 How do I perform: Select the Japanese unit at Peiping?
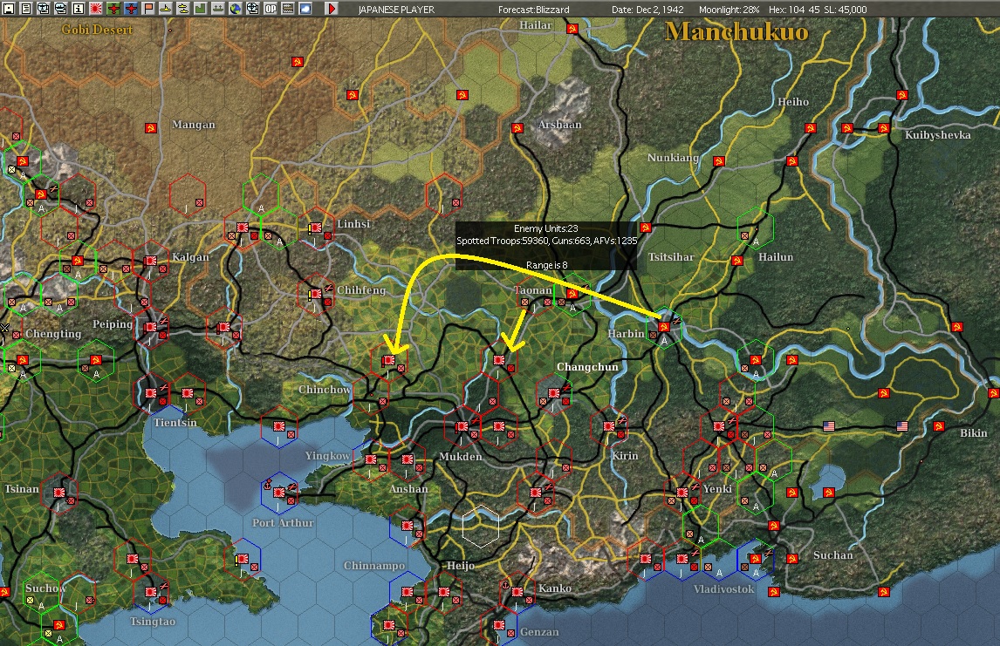(x=150, y=327)
